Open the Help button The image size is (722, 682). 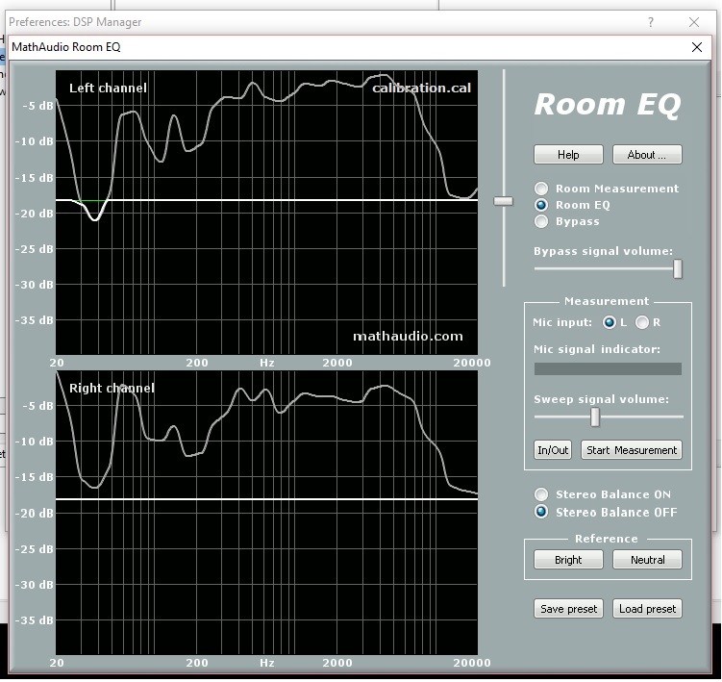(568, 155)
